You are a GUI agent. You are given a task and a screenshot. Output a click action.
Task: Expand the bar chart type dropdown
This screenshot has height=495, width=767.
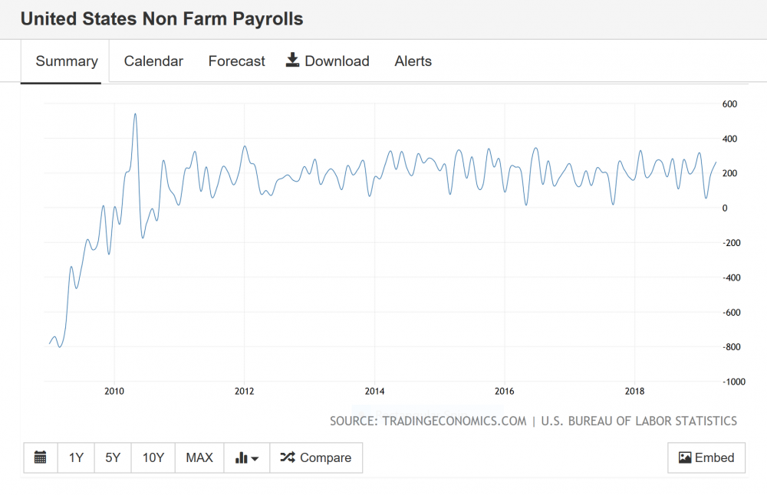[246, 457]
